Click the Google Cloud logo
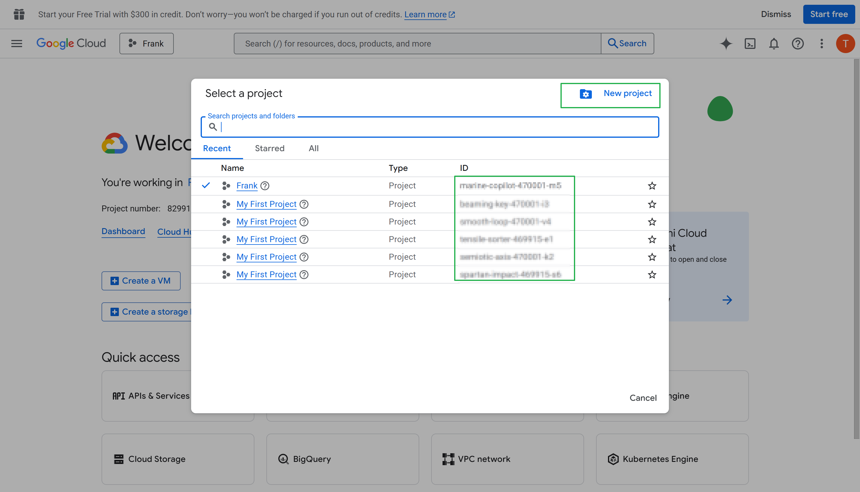 (x=71, y=43)
